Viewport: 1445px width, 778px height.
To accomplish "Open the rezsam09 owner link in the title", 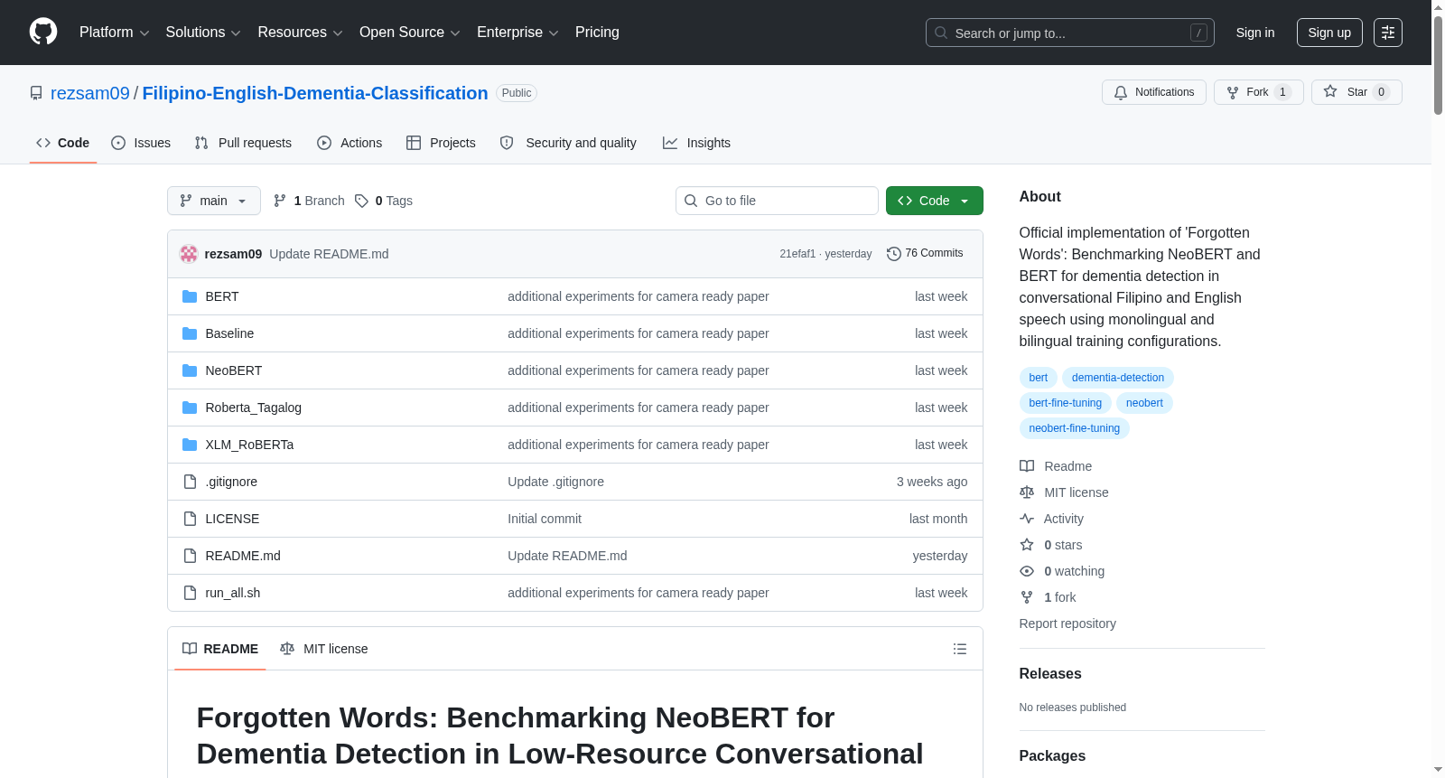I will [x=90, y=93].
